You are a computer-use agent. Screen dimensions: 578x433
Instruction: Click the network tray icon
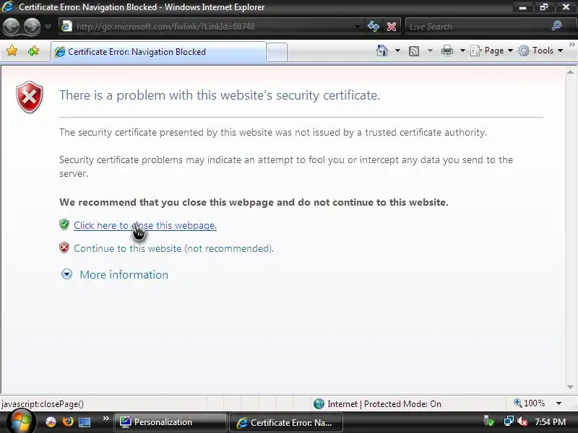coord(509,421)
